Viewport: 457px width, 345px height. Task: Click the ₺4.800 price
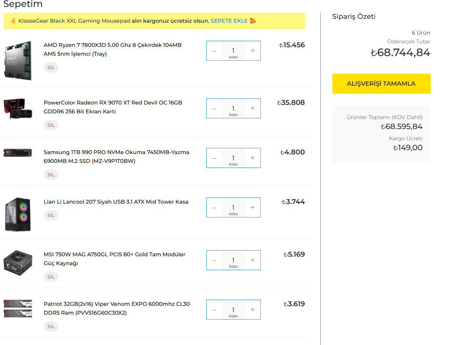coord(292,152)
